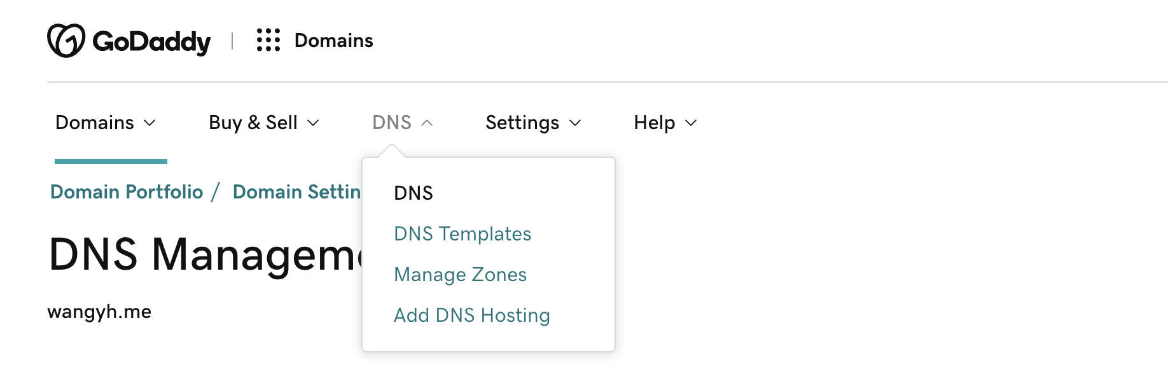The width and height of the screenshot is (1168, 374).
Task: Select Manage Zones in DNS dropdown
Action: point(460,275)
